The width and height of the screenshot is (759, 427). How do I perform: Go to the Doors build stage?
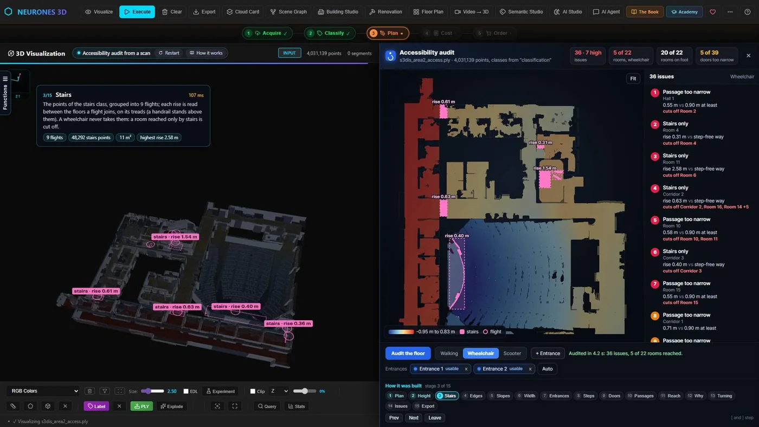tap(610, 396)
